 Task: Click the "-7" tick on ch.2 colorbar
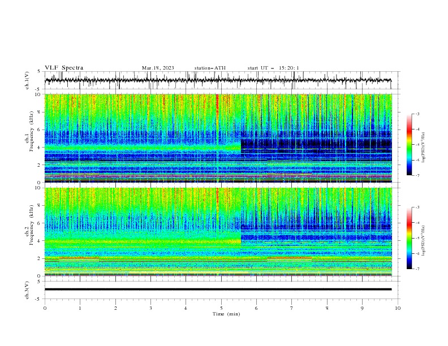(417, 269)
